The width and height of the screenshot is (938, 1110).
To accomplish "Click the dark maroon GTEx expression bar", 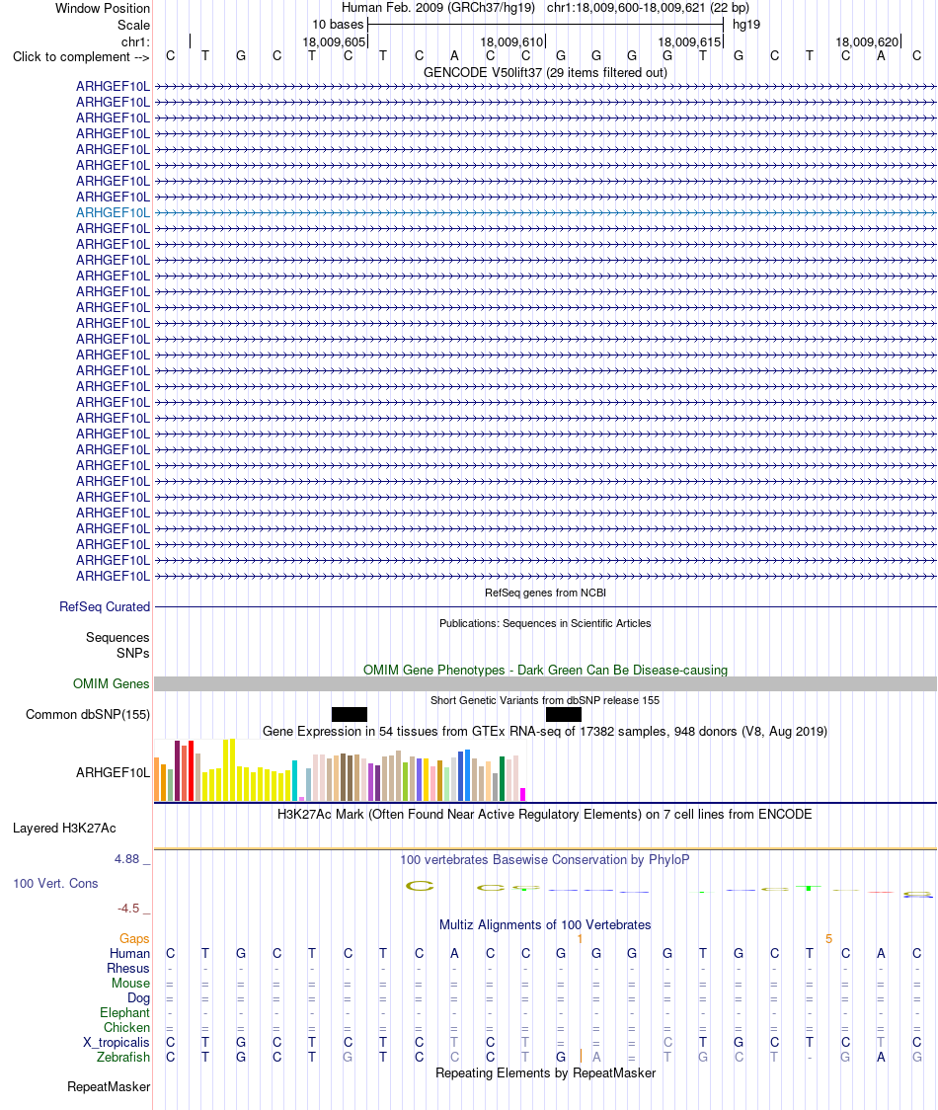I will coord(177,771).
